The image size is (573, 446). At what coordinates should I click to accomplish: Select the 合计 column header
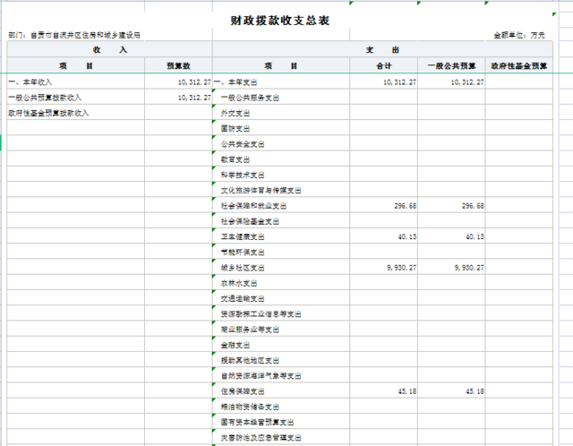click(383, 66)
